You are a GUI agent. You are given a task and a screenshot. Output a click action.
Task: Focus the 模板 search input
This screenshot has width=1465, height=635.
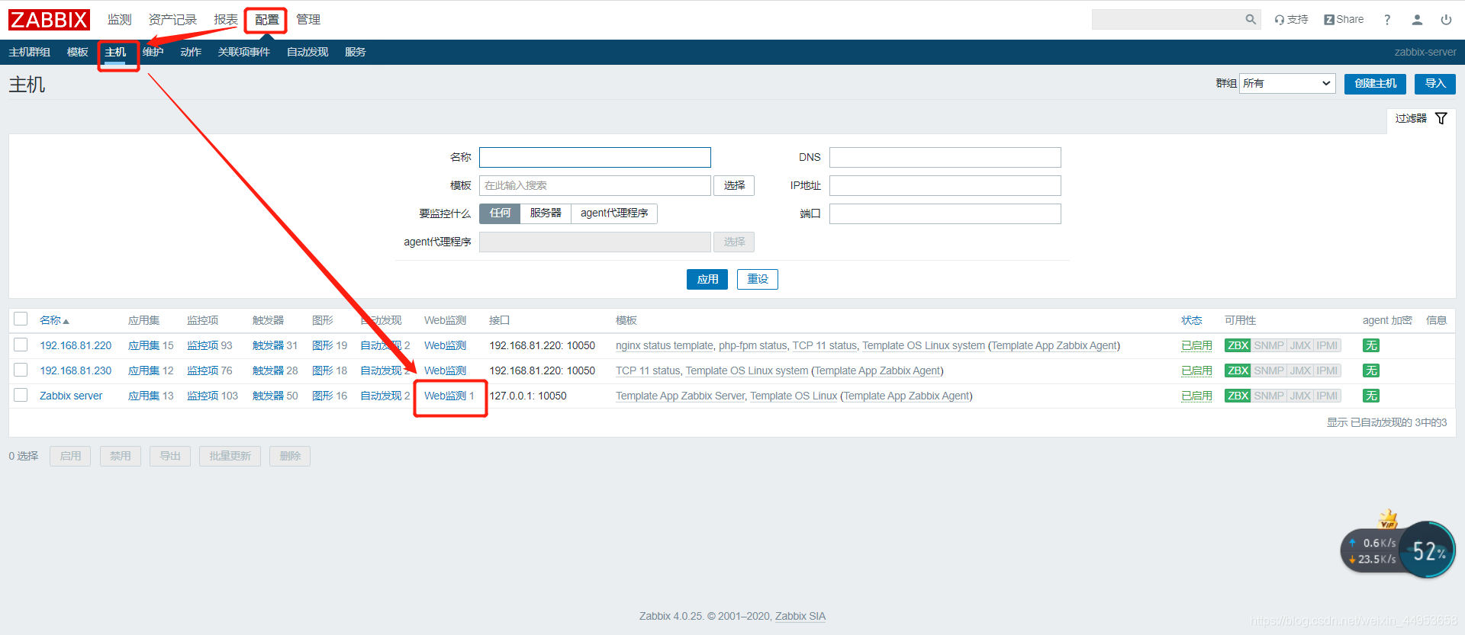(595, 186)
